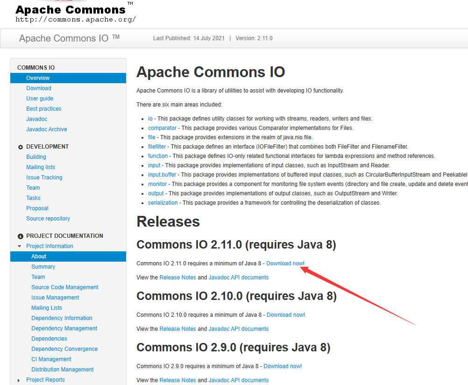
Task: Click the io package link
Action: (x=150, y=119)
